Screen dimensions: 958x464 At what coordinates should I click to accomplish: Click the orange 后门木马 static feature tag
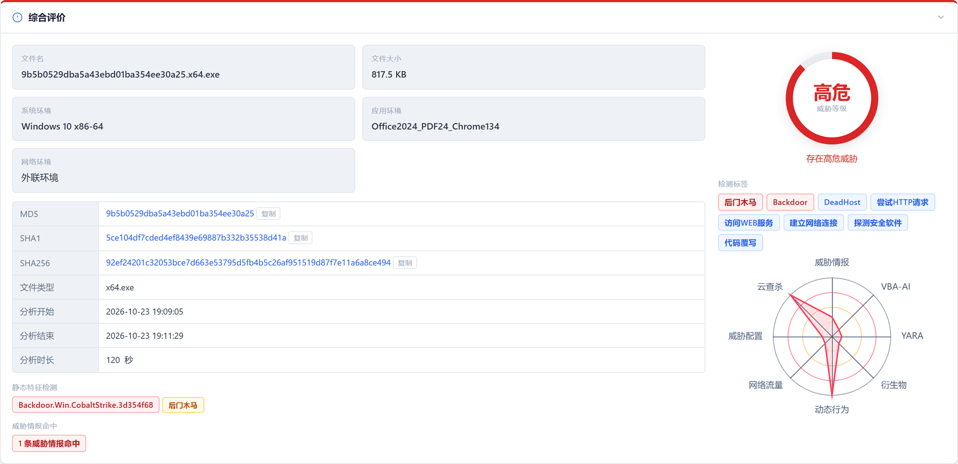(183, 405)
